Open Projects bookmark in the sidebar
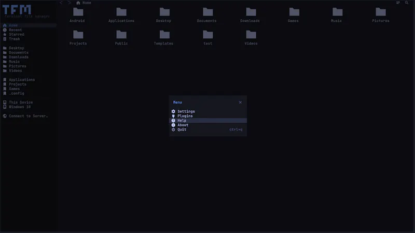The width and height of the screenshot is (415, 233). click(x=29, y=84)
